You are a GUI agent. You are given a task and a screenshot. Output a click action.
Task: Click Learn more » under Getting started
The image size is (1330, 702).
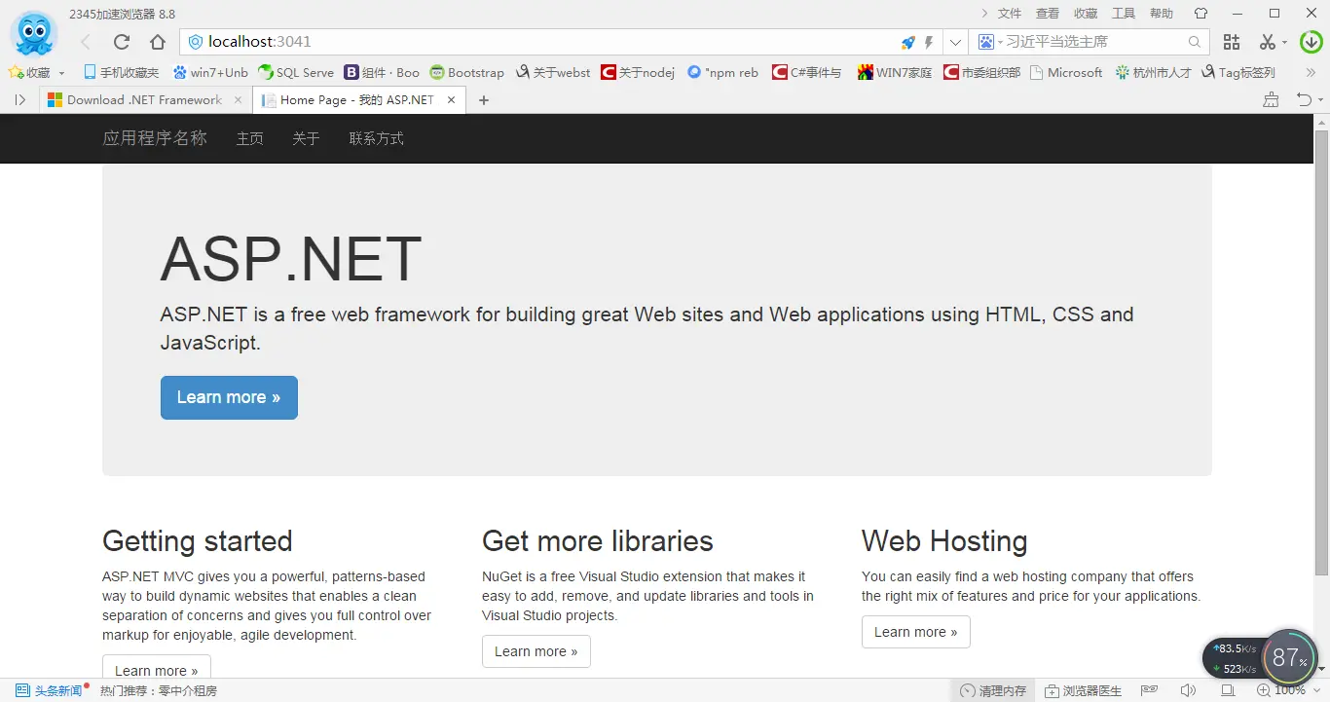tap(157, 668)
